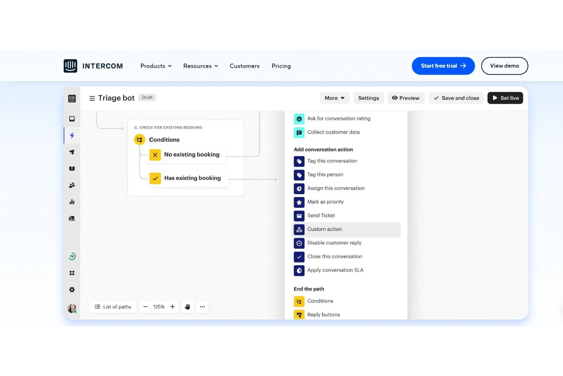Open the Inbox panel in the sidebar
The height and width of the screenshot is (376, 563).
coord(72,118)
